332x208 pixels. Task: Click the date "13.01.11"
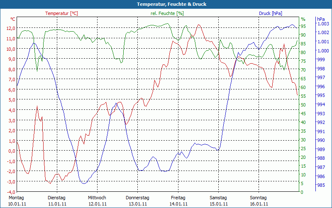(138, 204)
